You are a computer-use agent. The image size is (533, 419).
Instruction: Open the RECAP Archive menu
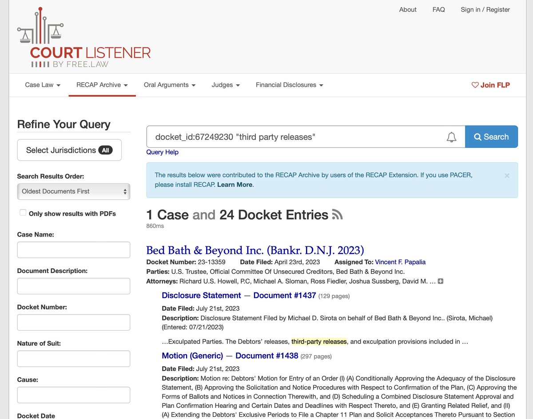point(102,85)
